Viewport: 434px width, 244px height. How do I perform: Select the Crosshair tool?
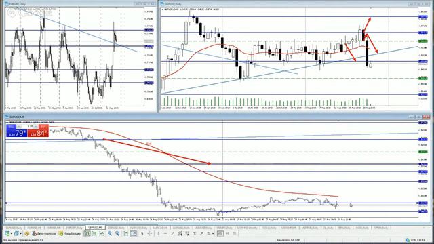[149, 233]
